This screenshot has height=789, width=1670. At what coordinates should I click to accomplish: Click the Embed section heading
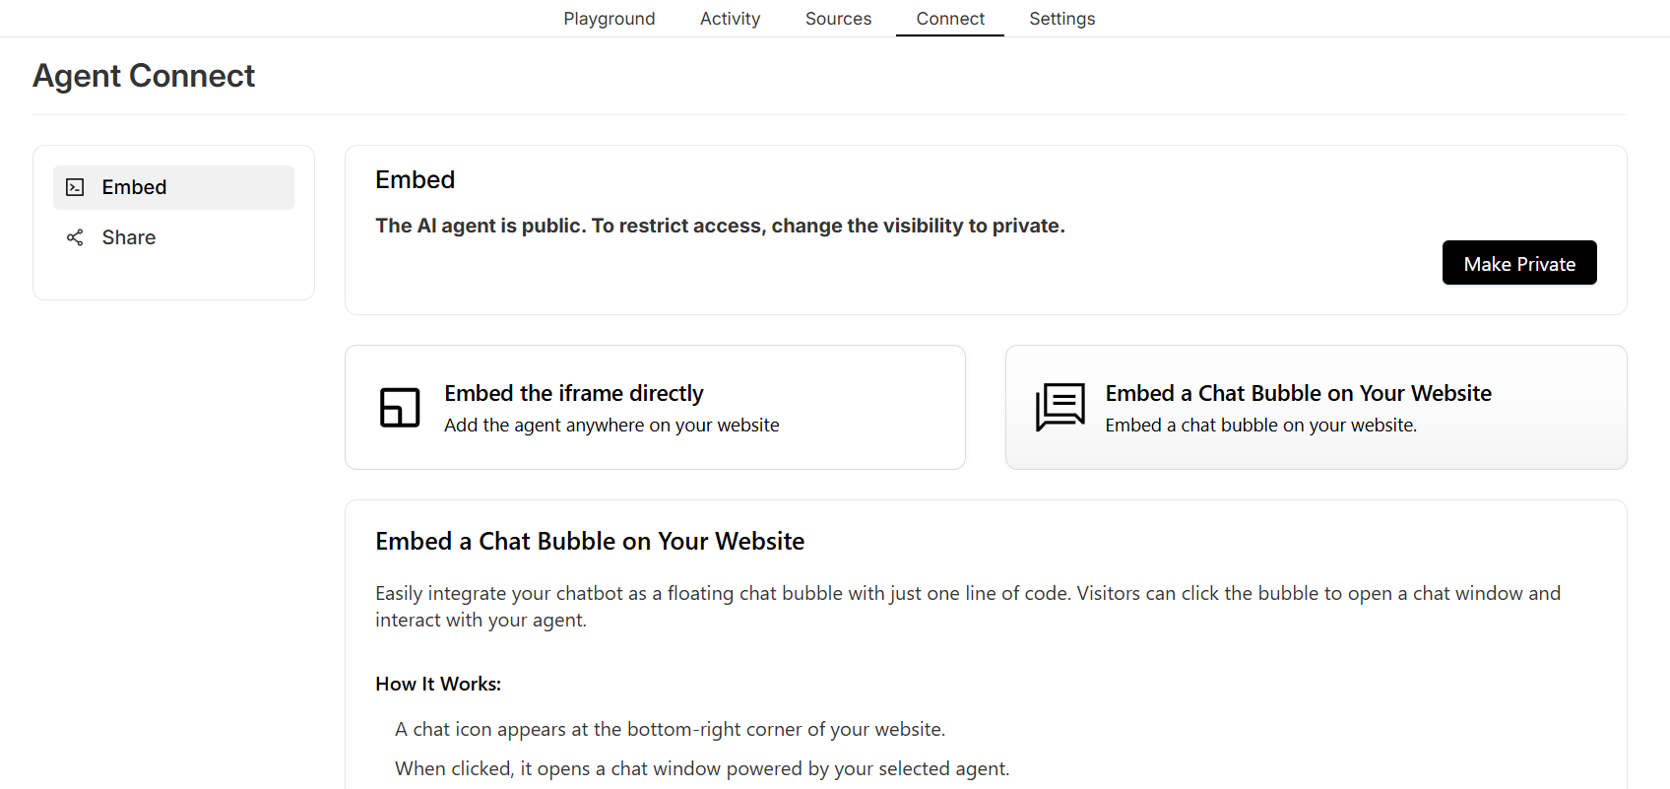(416, 179)
